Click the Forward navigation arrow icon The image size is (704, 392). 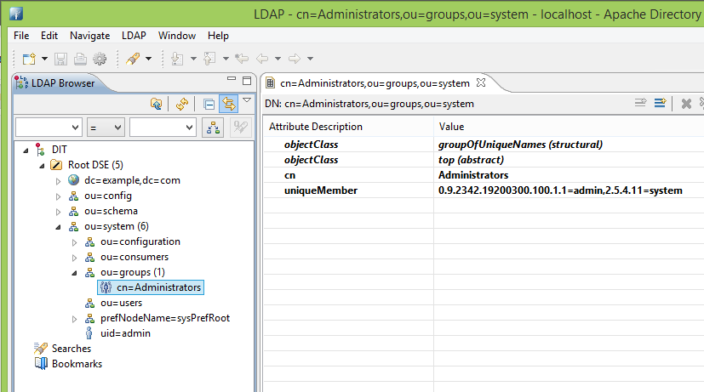294,59
